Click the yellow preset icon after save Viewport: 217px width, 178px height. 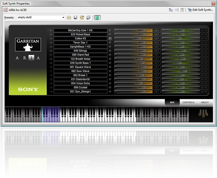pyautogui.click(x=82, y=17)
